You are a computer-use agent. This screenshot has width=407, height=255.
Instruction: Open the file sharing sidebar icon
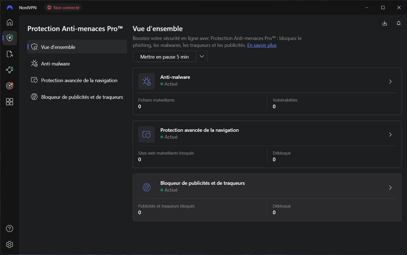[x=9, y=54]
